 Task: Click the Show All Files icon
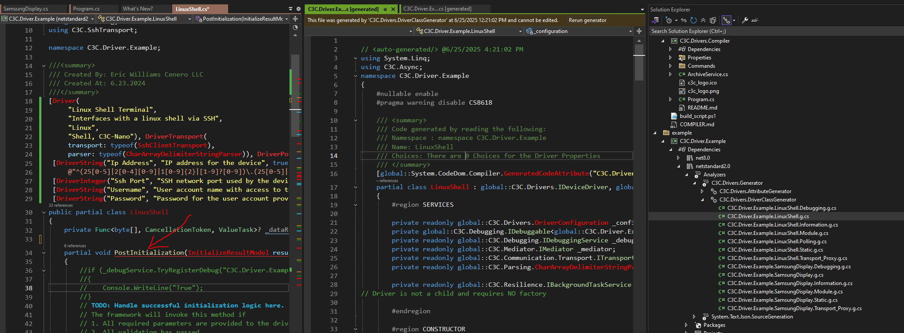(x=713, y=20)
